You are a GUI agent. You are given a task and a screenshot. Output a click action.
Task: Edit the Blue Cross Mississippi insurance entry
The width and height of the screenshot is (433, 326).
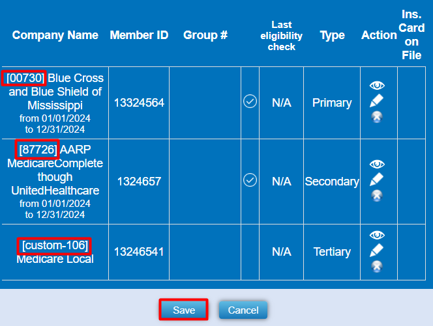pyautogui.click(x=377, y=101)
